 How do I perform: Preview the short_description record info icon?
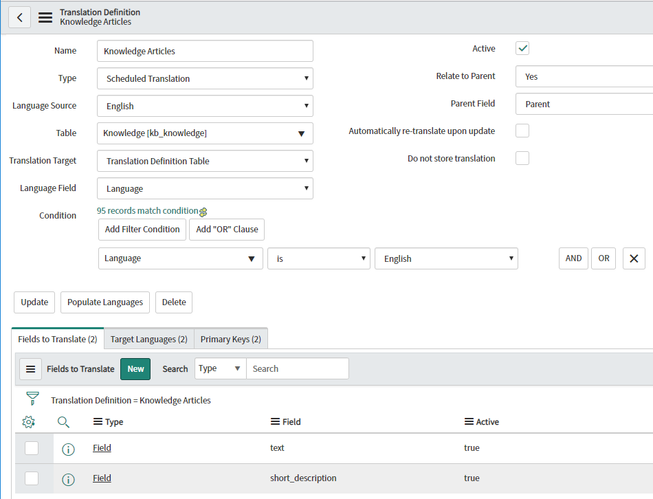(x=68, y=479)
